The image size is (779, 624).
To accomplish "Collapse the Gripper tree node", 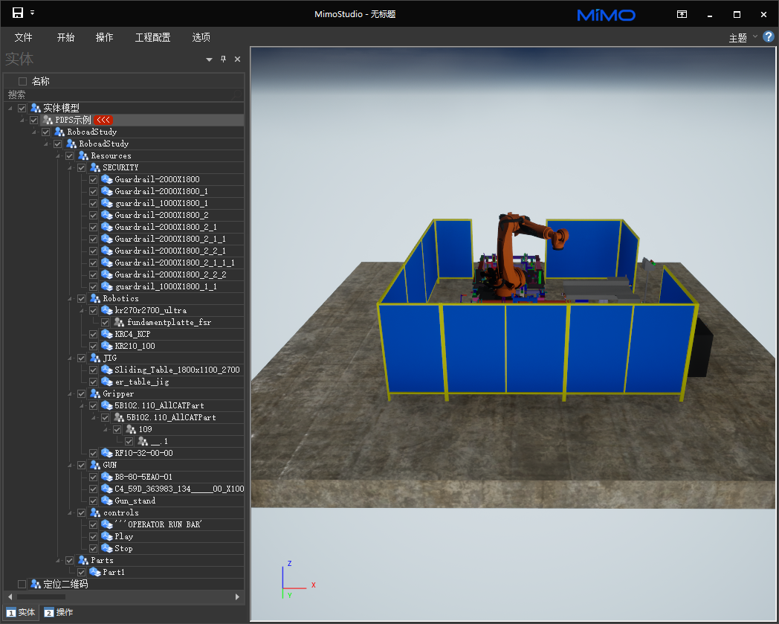I will [x=71, y=393].
